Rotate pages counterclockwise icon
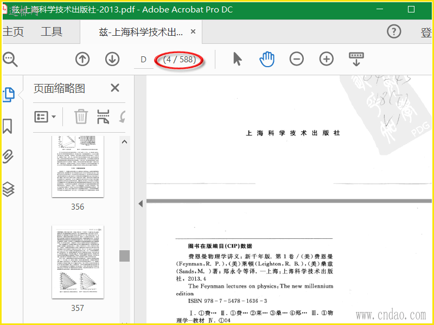 point(123,116)
